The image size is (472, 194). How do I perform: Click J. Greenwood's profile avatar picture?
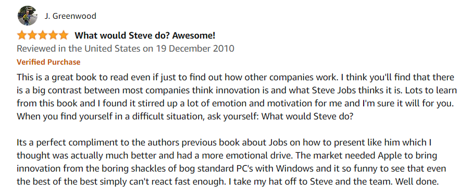click(x=28, y=15)
